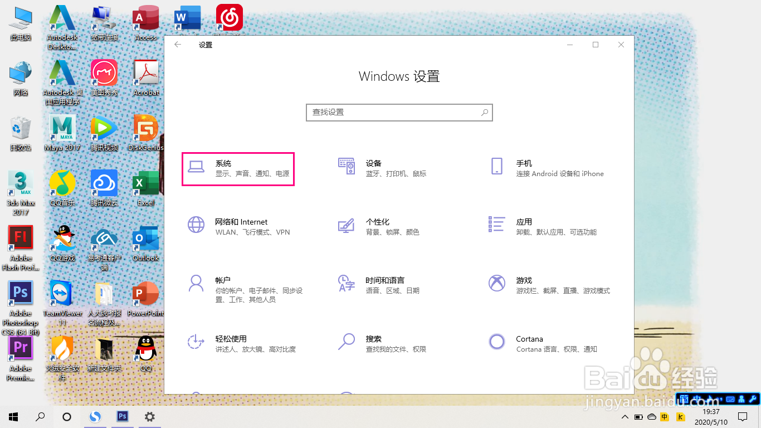Expand hidden tray icons chevron
Image resolution: width=761 pixels, height=428 pixels.
(625, 416)
